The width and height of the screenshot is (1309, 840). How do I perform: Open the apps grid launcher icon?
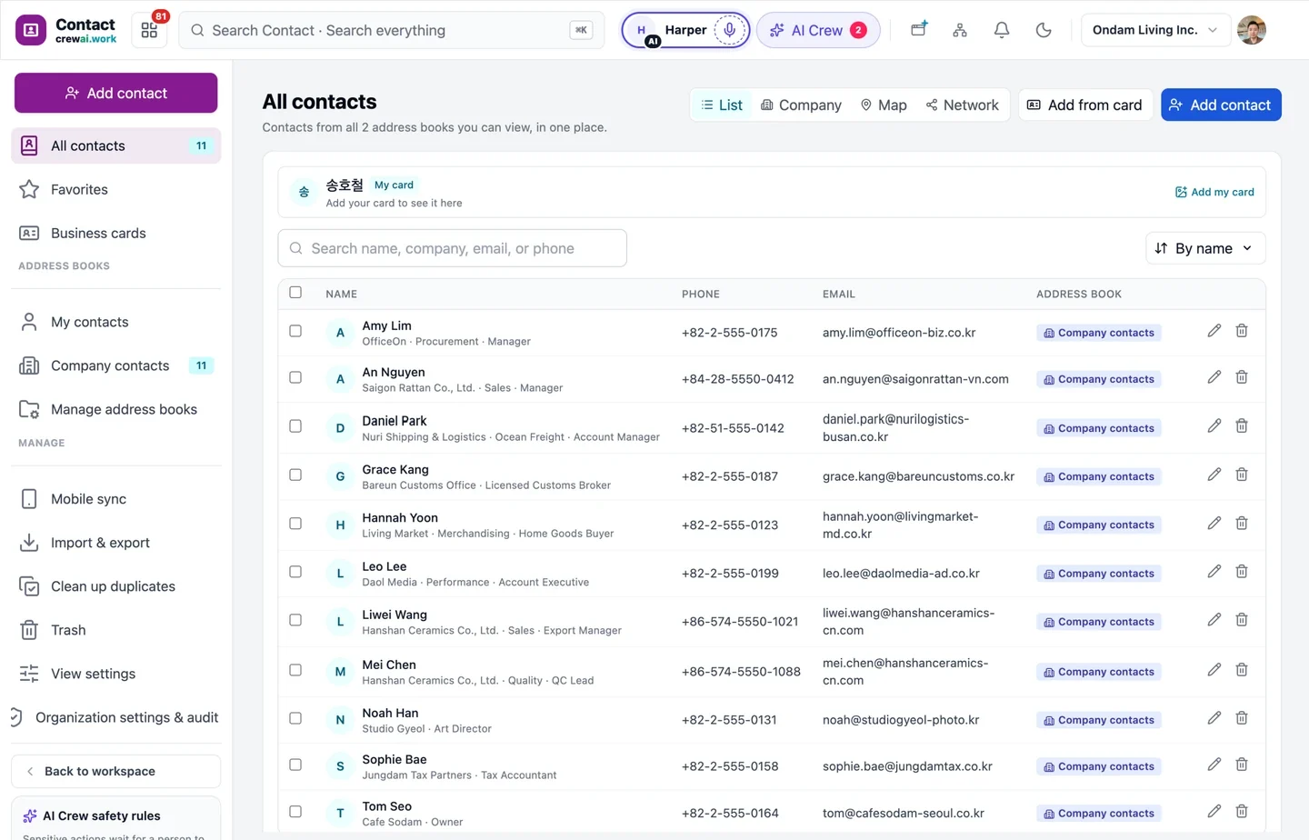[149, 30]
